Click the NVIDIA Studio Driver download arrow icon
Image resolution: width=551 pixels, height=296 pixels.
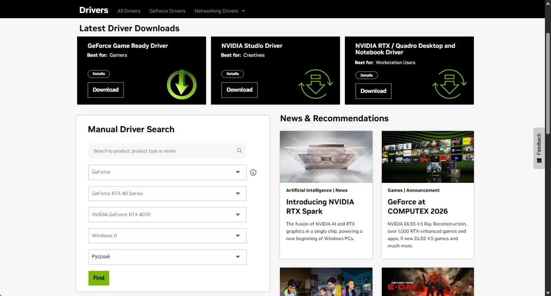316,84
